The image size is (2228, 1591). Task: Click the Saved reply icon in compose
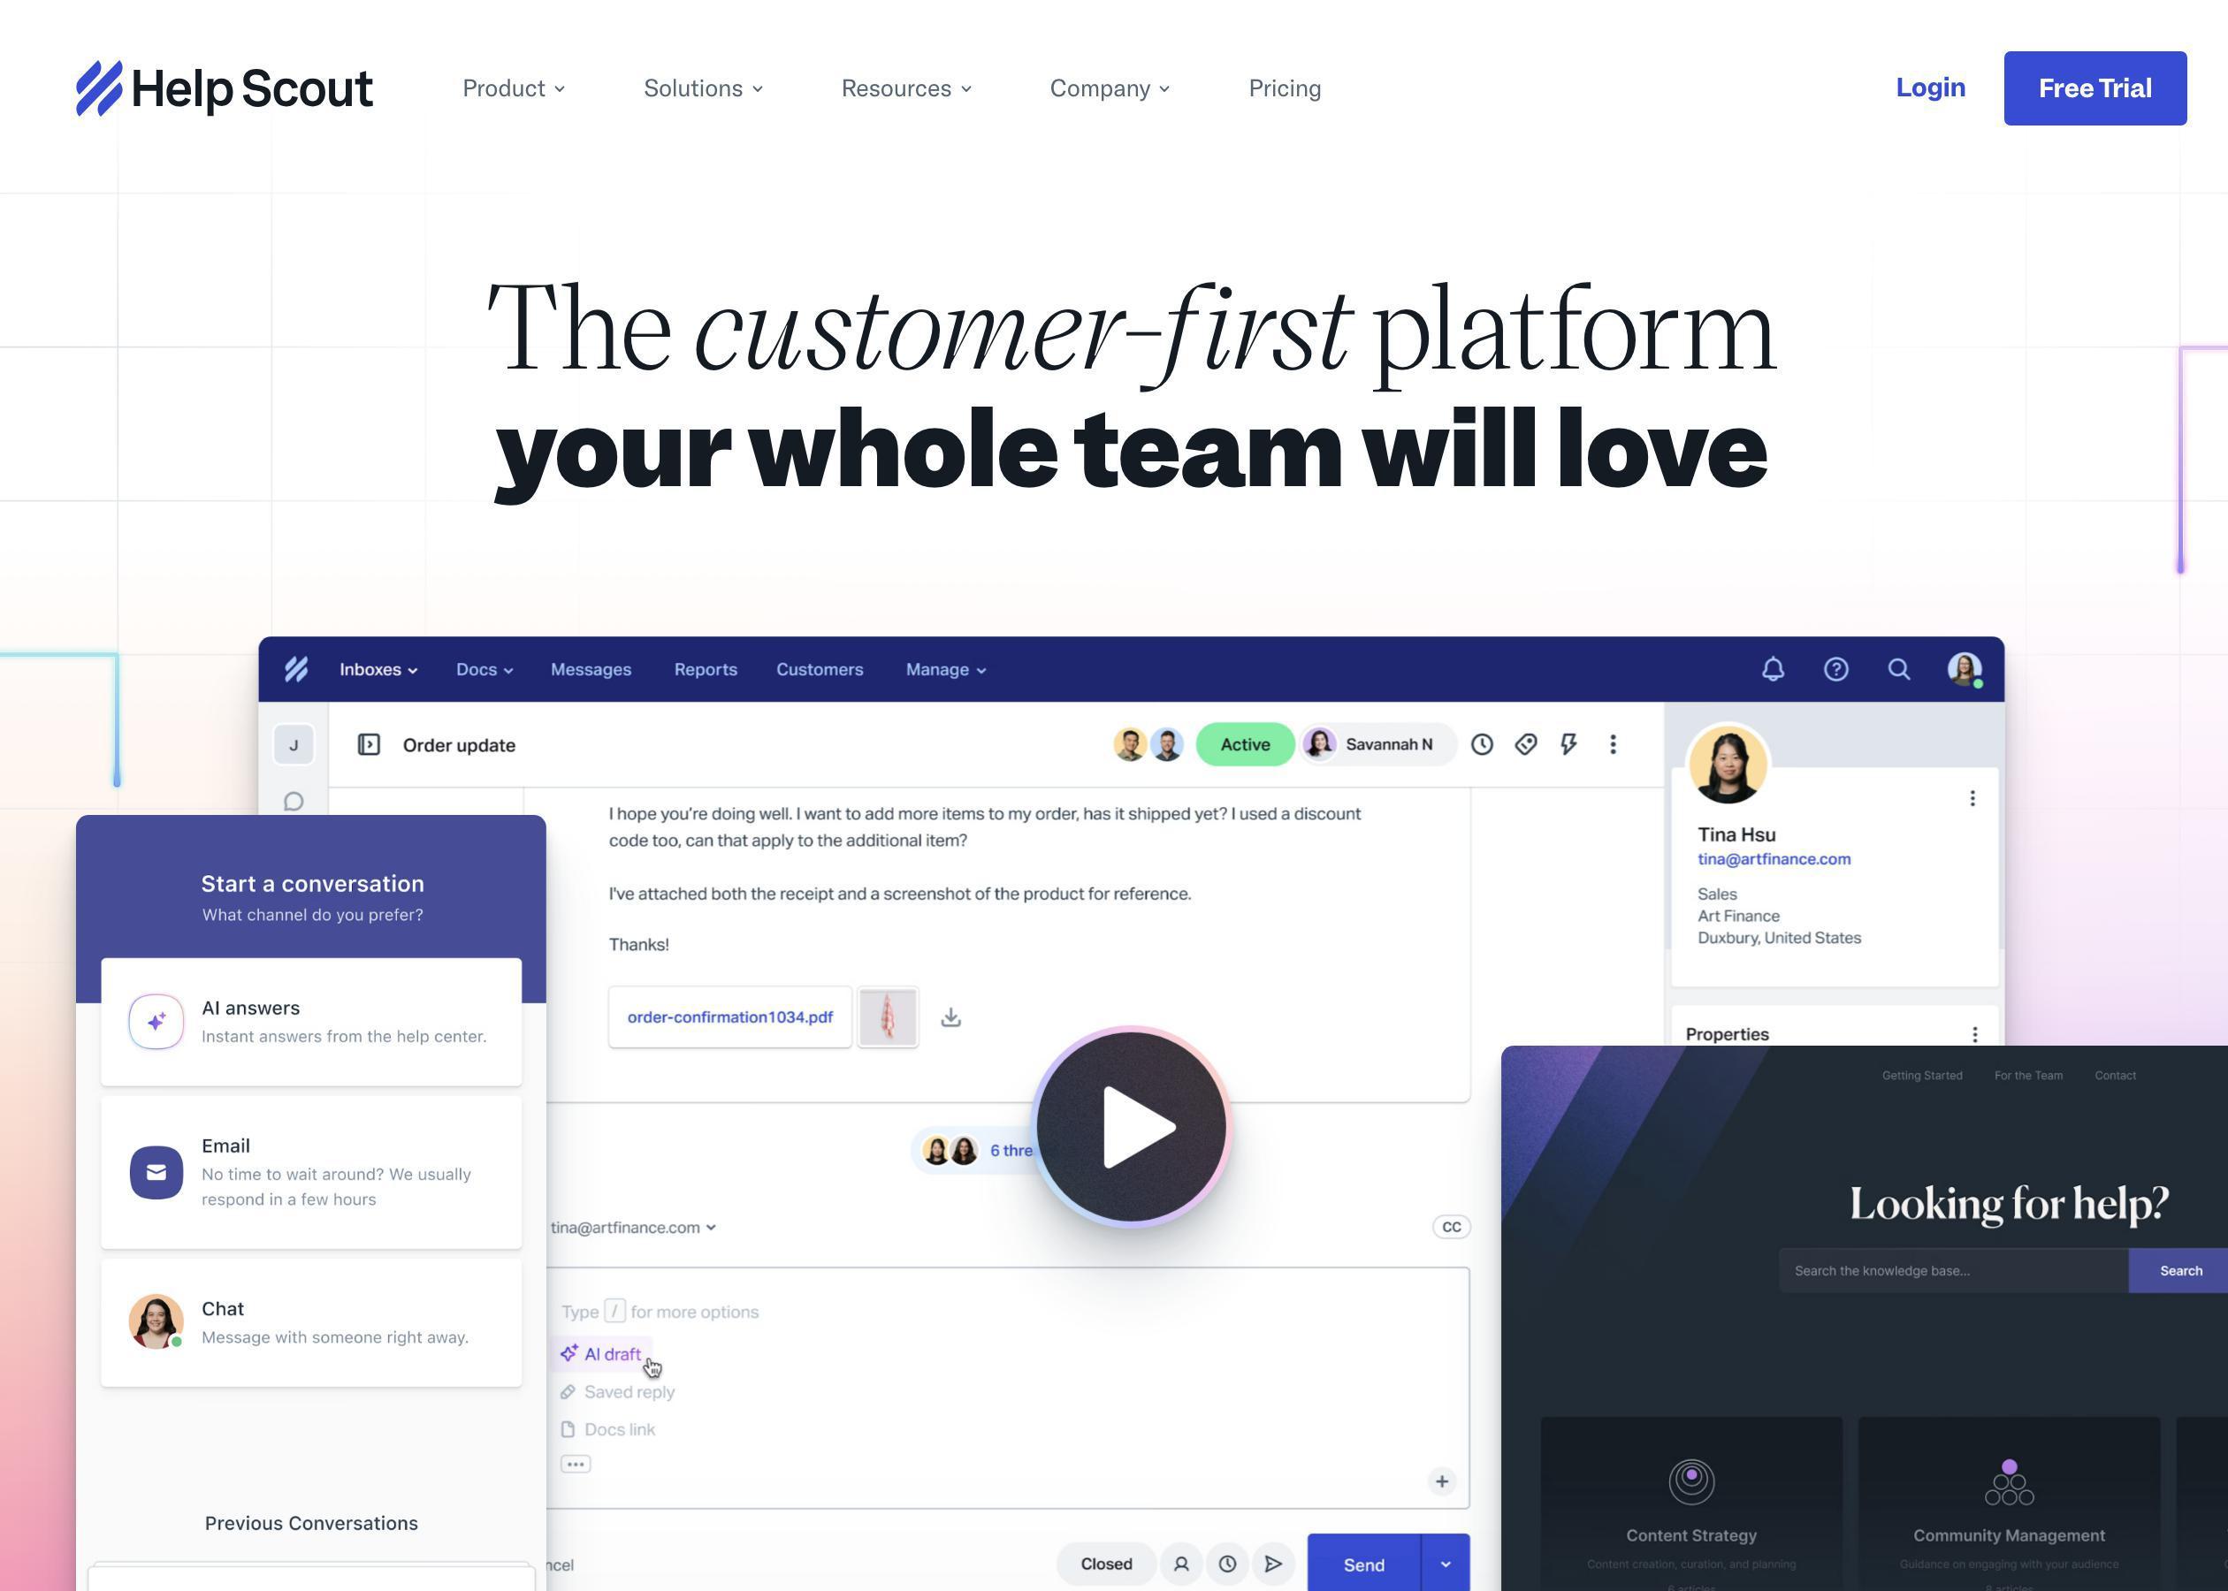click(570, 1391)
